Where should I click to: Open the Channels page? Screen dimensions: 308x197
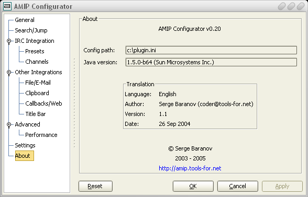point(37,62)
